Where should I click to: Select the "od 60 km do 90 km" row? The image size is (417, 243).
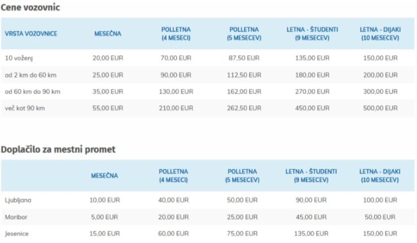tap(33, 92)
